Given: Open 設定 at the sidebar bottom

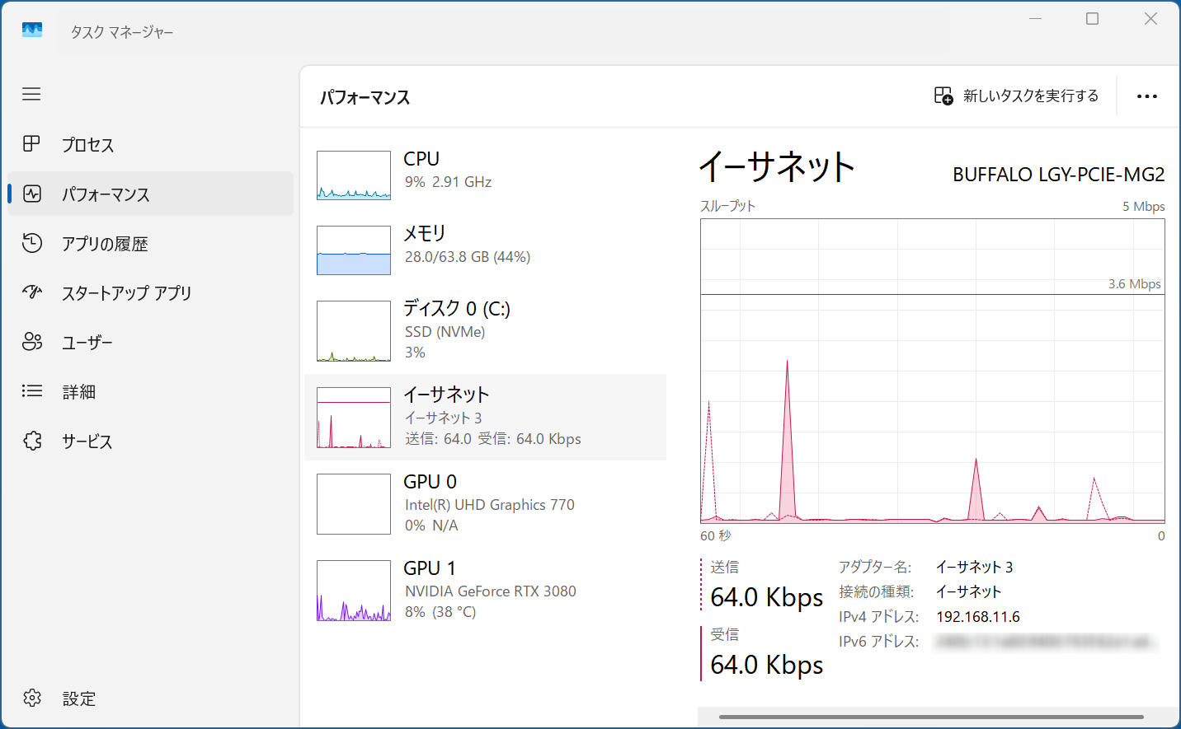Looking at the screenshot, I should coord(150,698).
